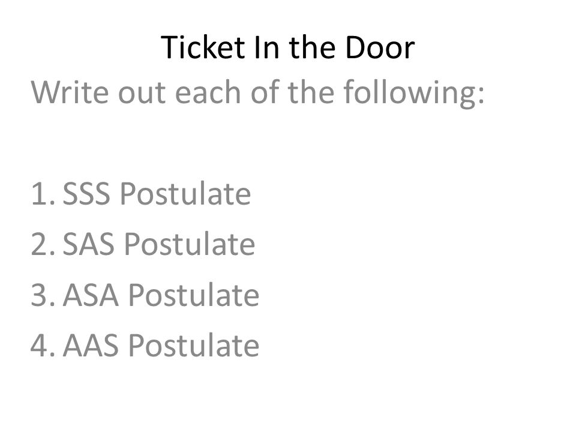Select the word 'following:' in the instruction line

[414, 94]
